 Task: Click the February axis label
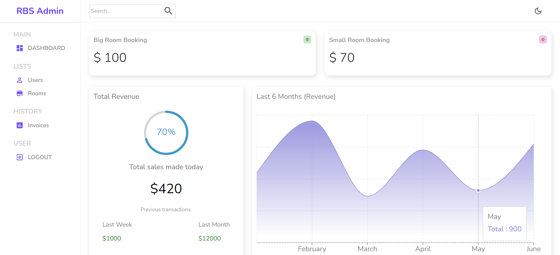coord(312,249)
